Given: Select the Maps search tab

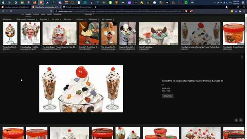Looking at the screenshot, I should 49,14.
